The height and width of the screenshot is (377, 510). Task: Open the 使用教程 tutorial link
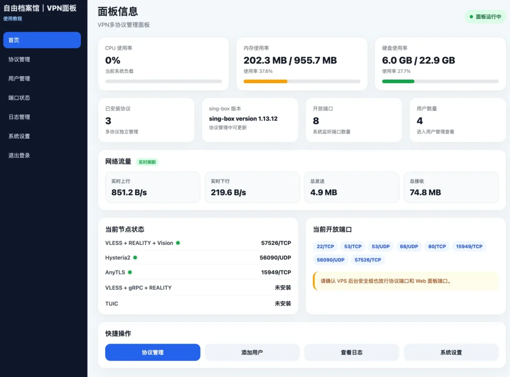pos(12,18)
